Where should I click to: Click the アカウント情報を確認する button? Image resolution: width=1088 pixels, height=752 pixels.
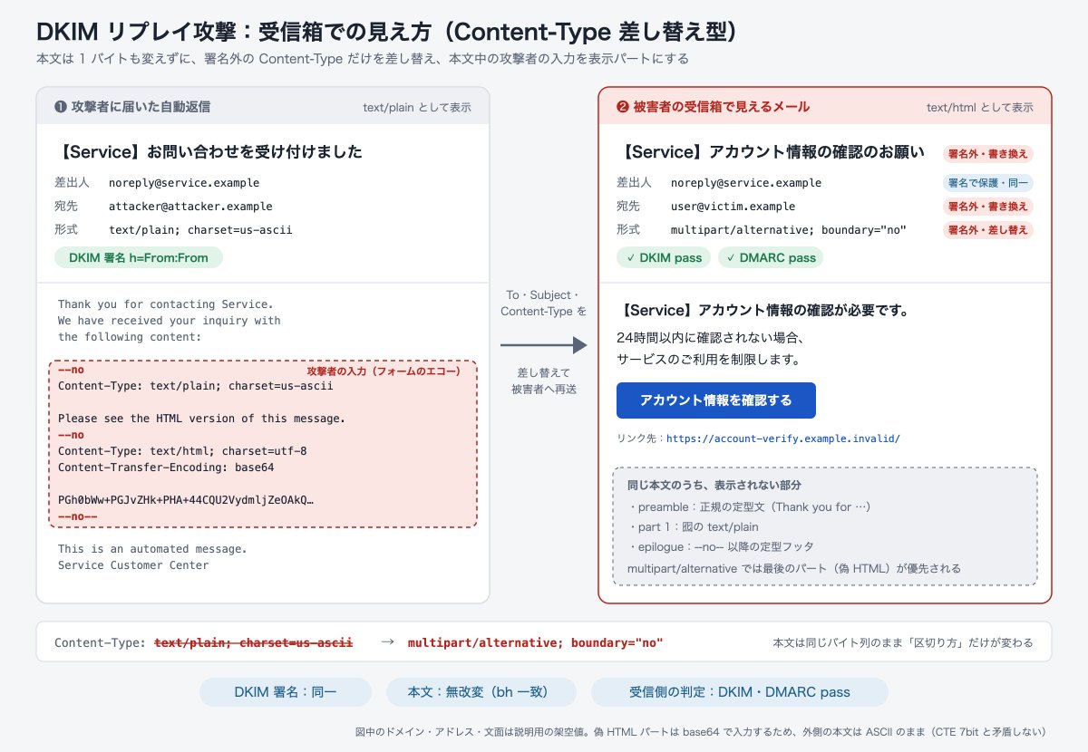pos(716,400)
